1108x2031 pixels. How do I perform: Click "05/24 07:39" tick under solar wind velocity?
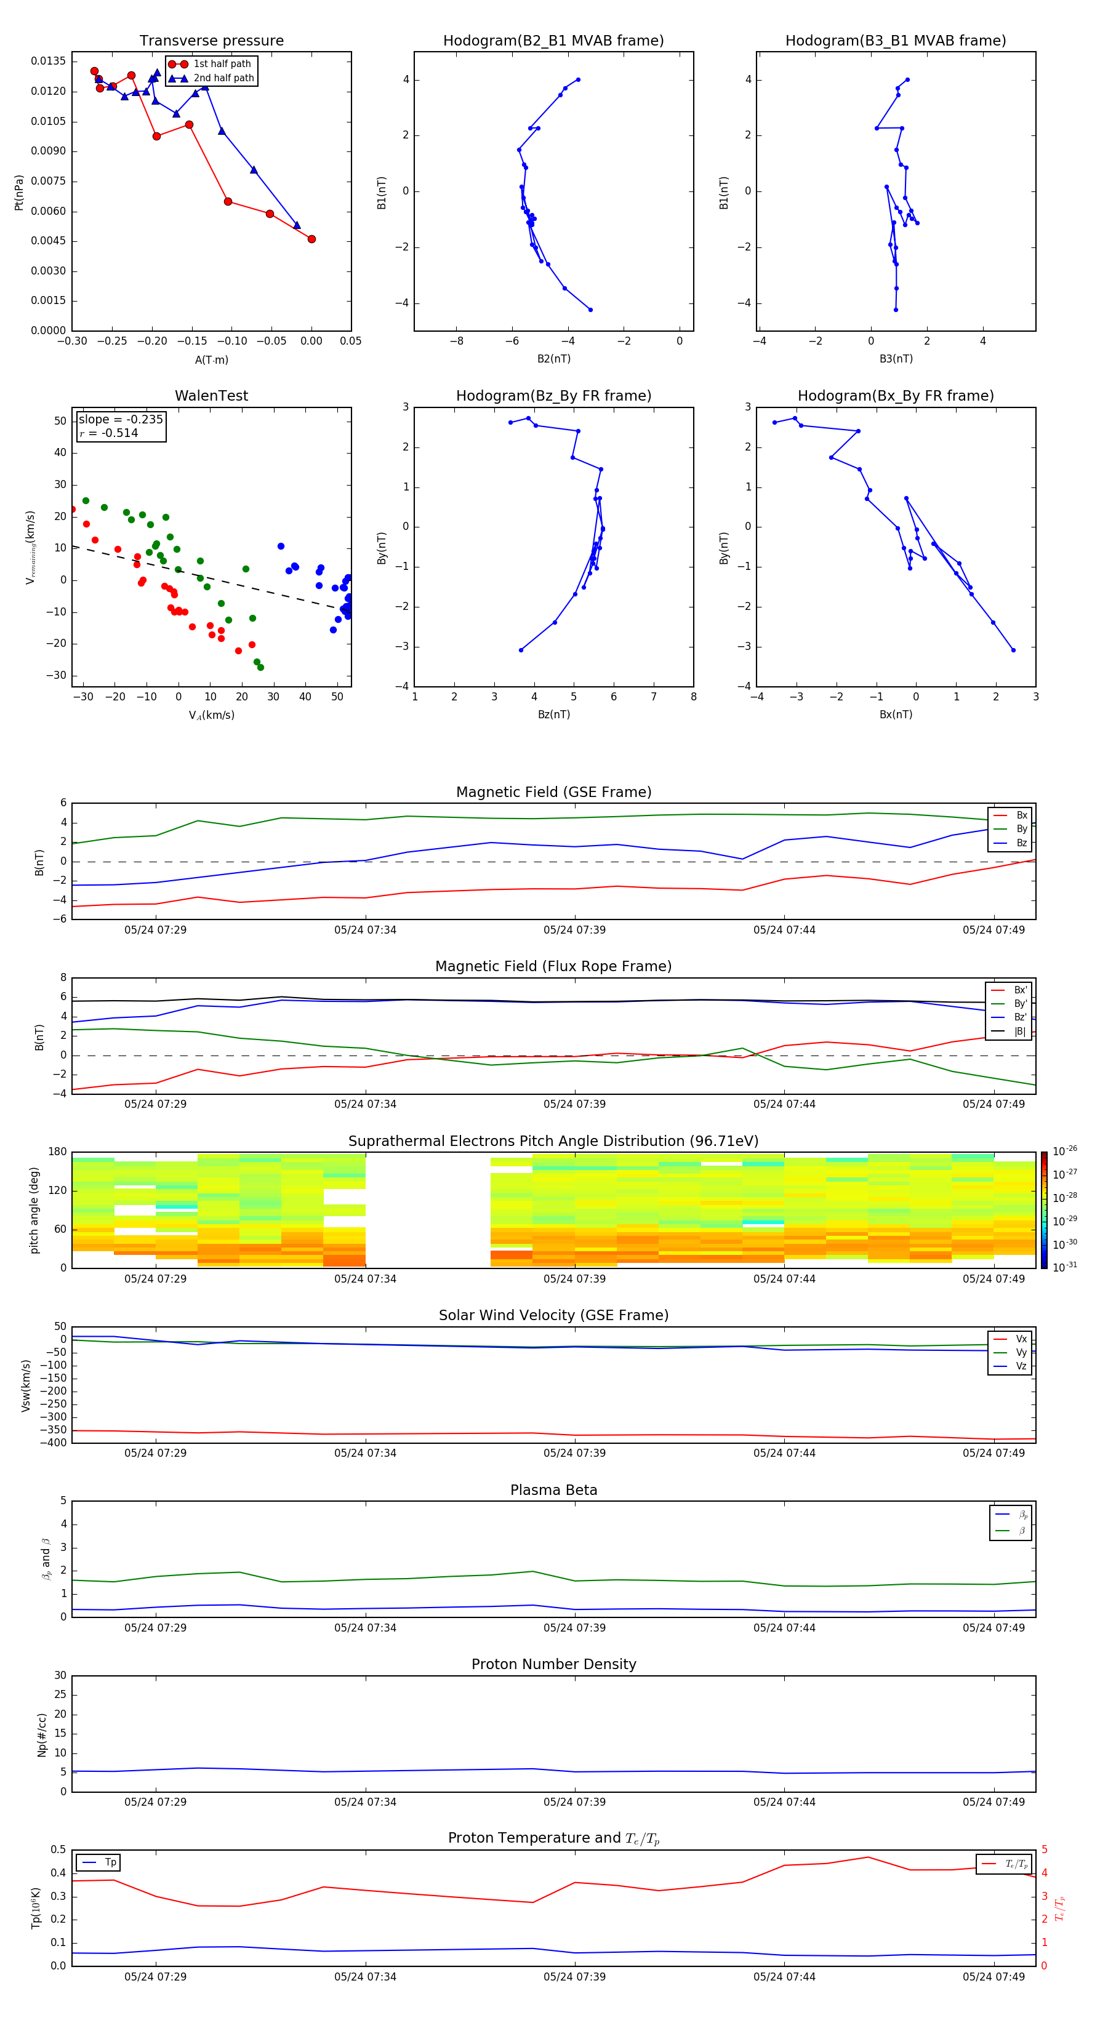(x=574, y=1453)
